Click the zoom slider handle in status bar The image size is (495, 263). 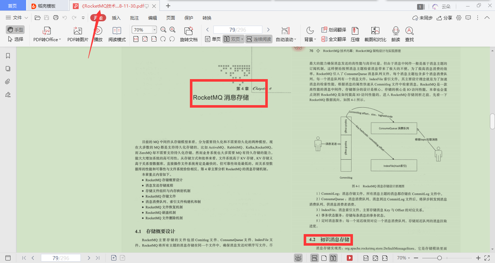(440, 258)
